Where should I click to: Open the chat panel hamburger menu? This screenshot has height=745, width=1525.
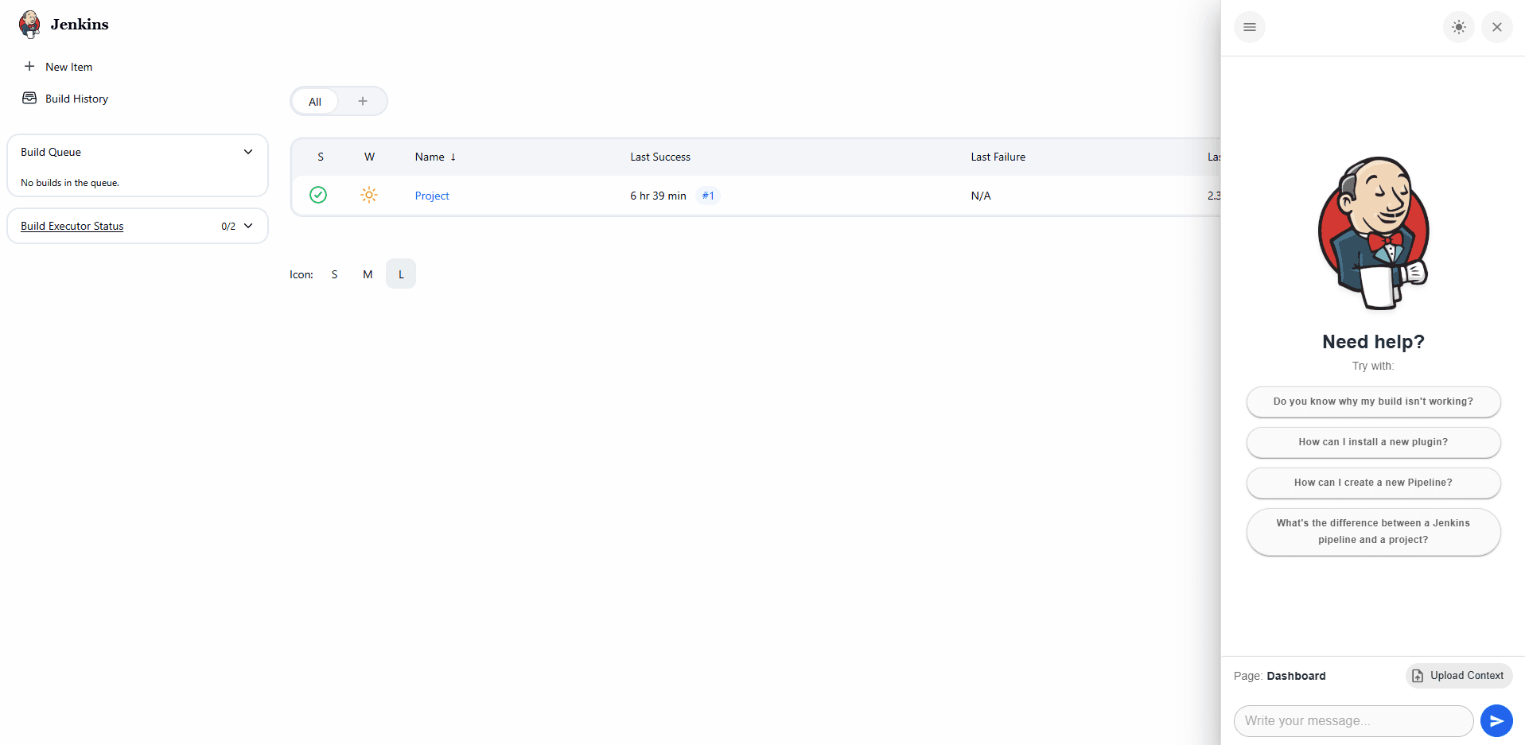(1250, 27)
